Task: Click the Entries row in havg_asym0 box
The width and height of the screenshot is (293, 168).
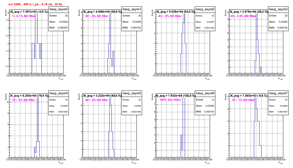Action: click(59, 16)
